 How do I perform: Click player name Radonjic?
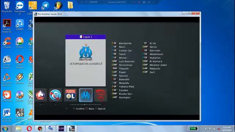coord(155,69)
